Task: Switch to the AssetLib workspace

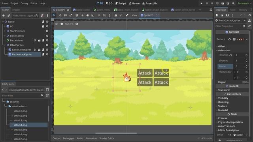Action: click(149, 3)
